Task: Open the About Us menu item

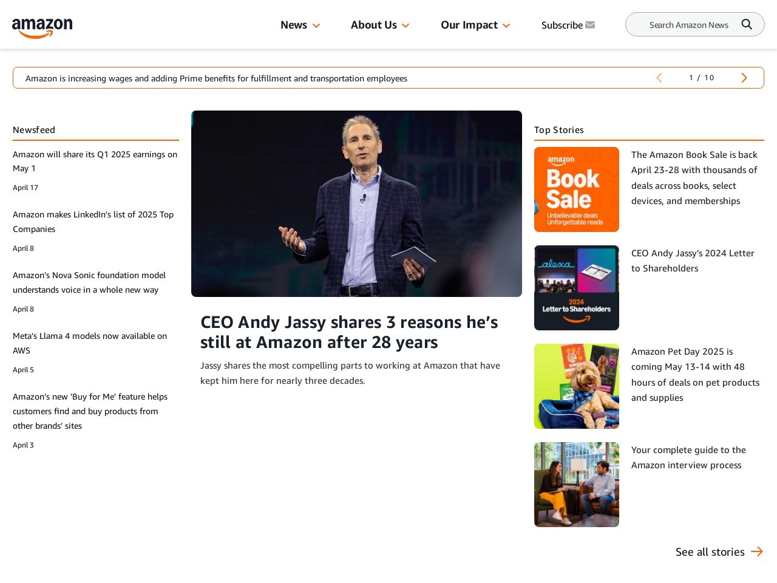Action: [x=374, y=25]
